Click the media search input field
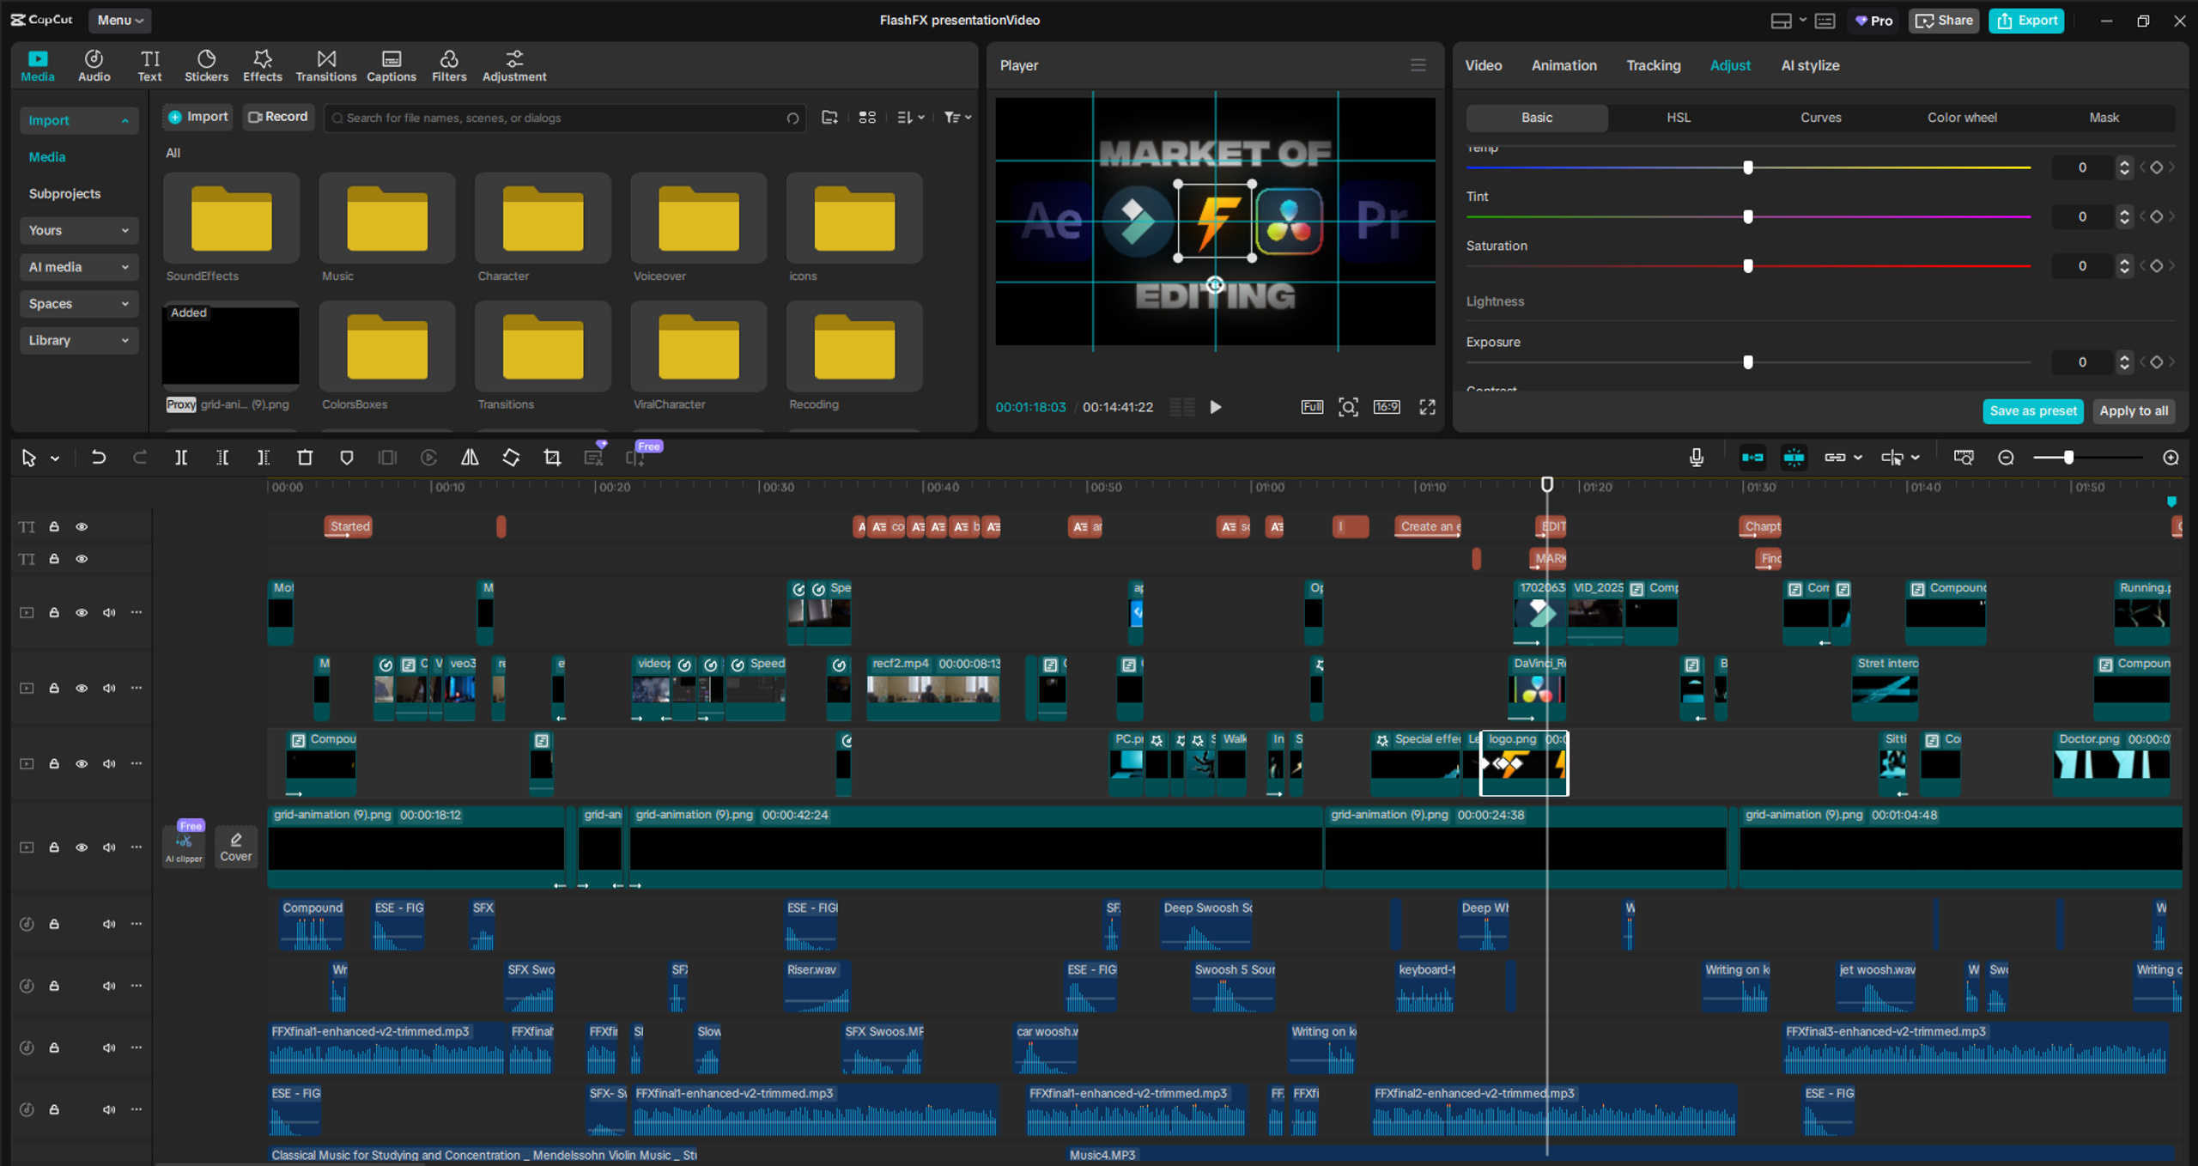 point(564,118)
